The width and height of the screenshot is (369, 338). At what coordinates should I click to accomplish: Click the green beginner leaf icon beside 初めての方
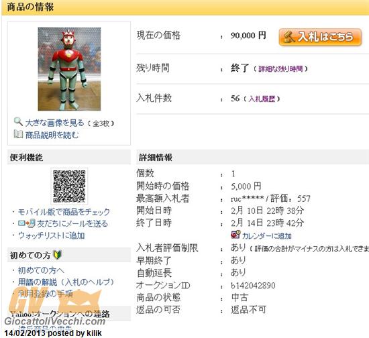click(57, 255)
